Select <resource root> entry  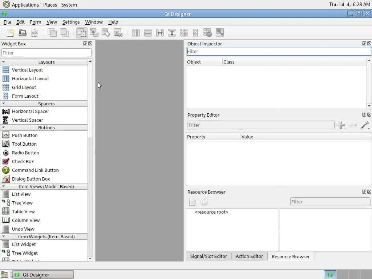pos(211,212)
